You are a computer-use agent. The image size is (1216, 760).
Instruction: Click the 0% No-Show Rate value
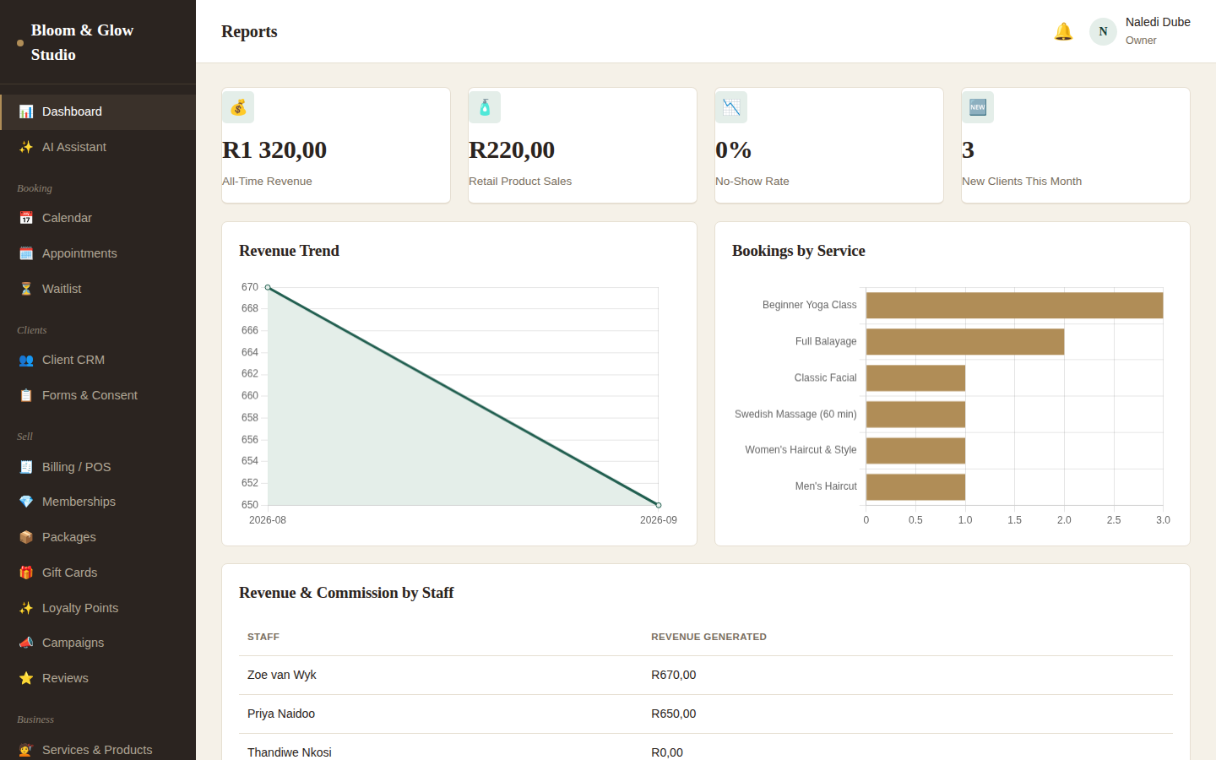[733, 150]
